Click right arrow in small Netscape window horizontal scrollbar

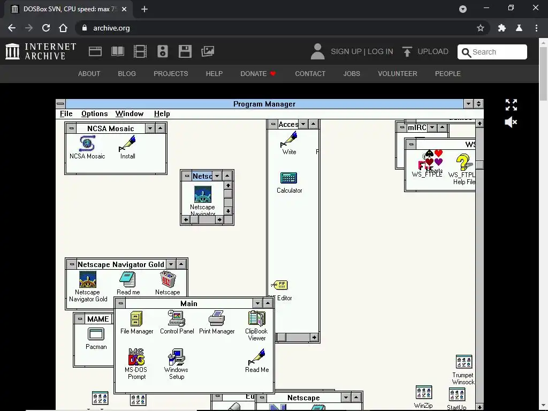tap(219, 220)
